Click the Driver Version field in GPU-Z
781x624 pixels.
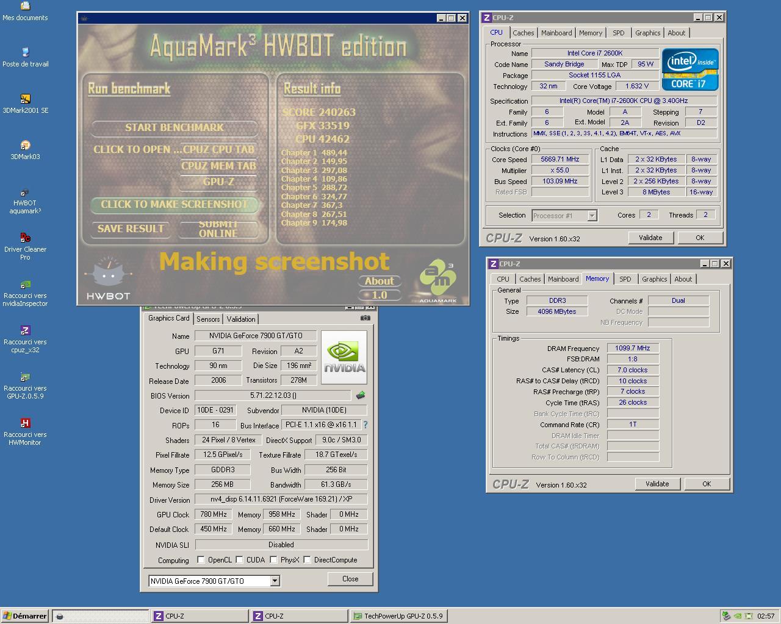(281, 499)
